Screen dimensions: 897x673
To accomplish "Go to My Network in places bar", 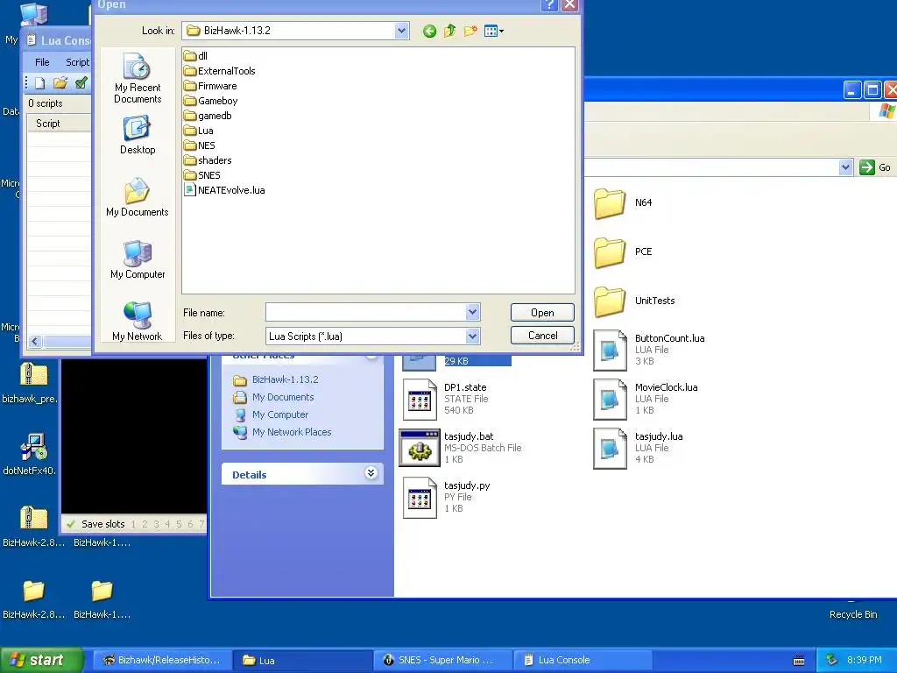I will (138, 322).
